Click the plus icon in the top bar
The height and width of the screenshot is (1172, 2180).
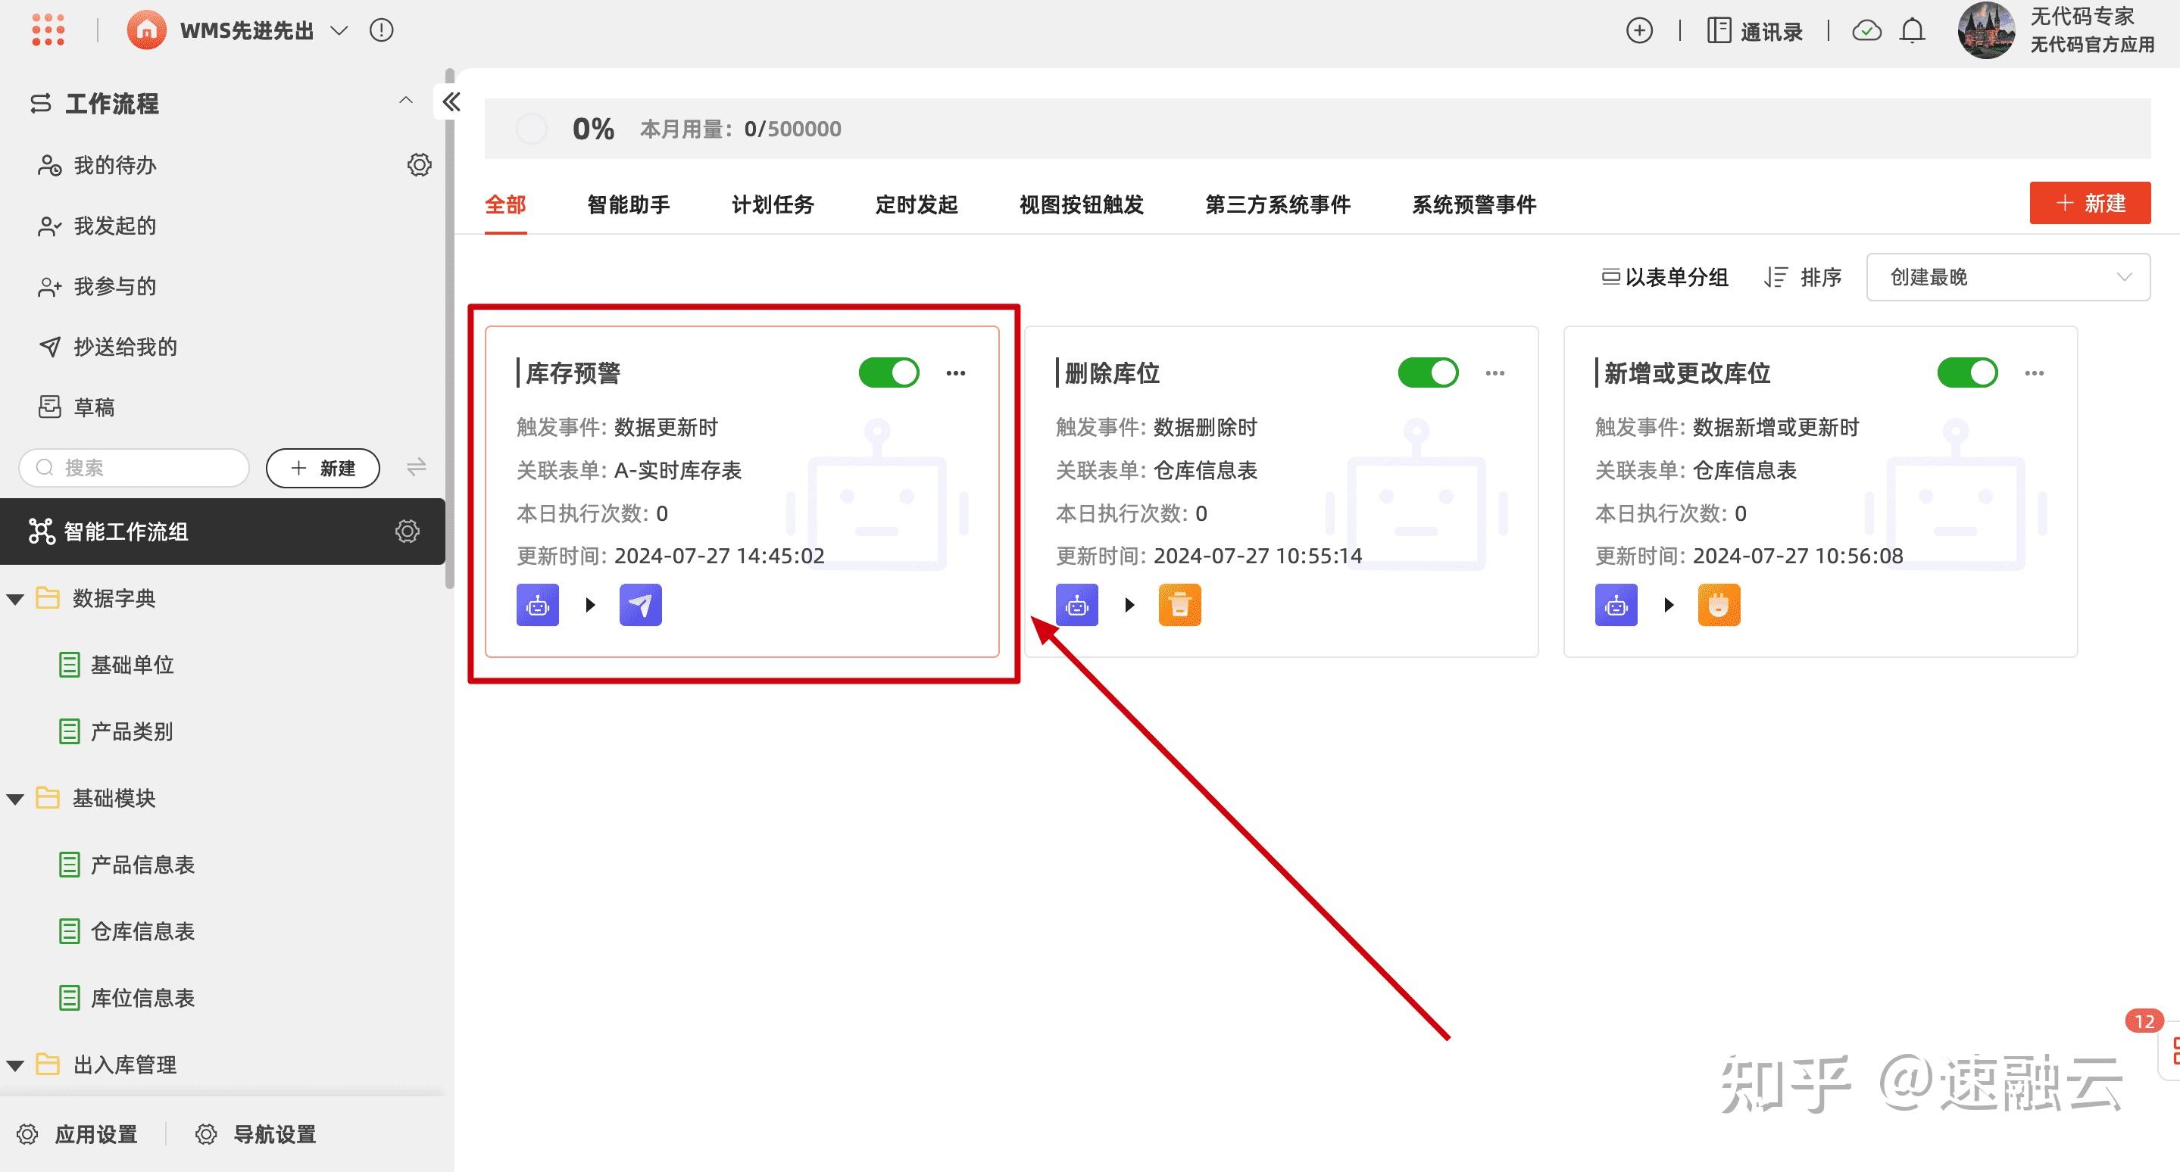click(x=1639, y=30)
